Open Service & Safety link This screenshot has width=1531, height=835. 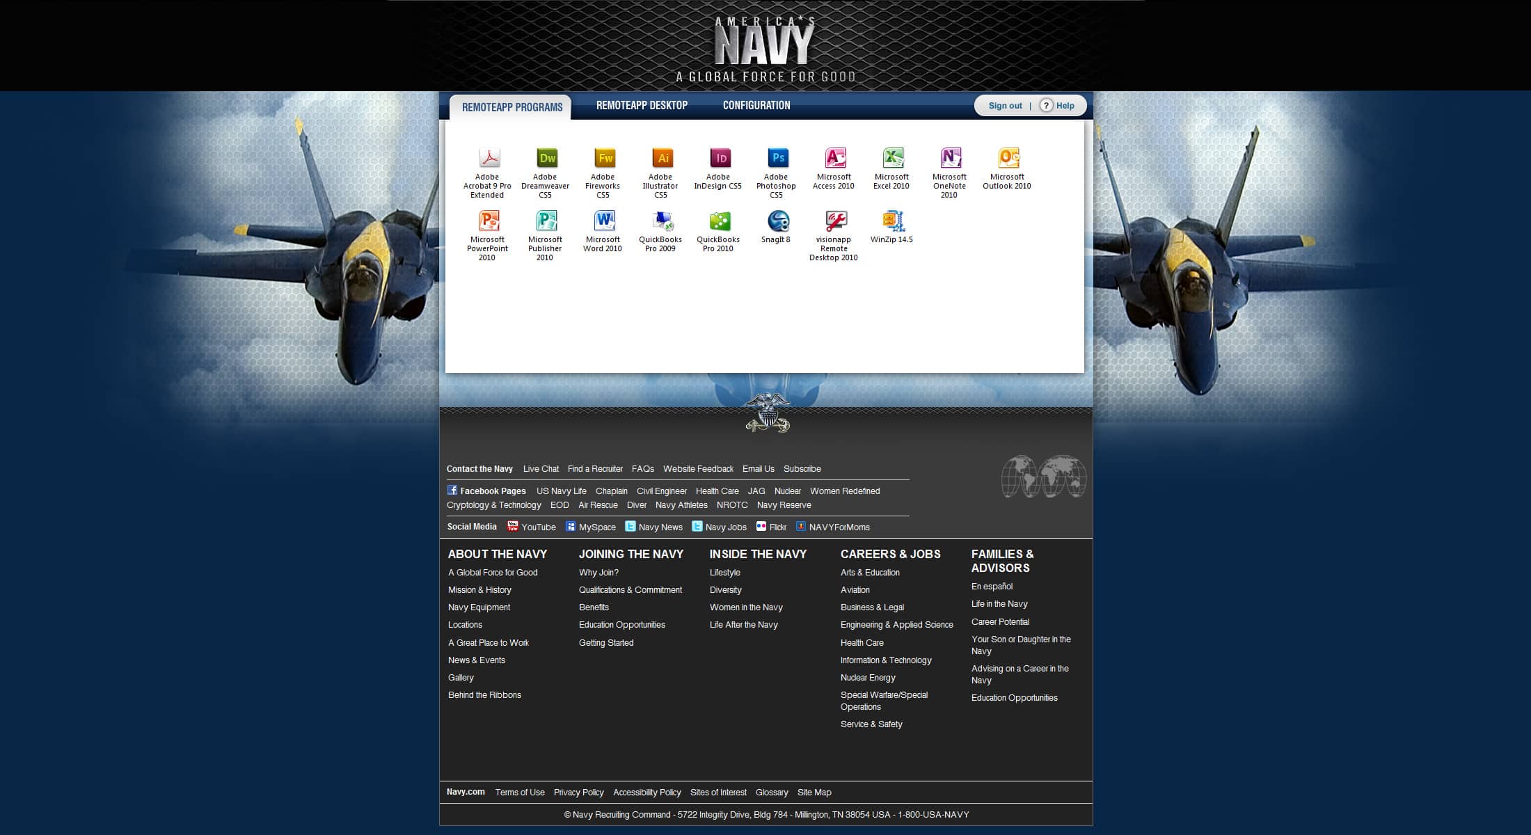(x=871, y=724)
